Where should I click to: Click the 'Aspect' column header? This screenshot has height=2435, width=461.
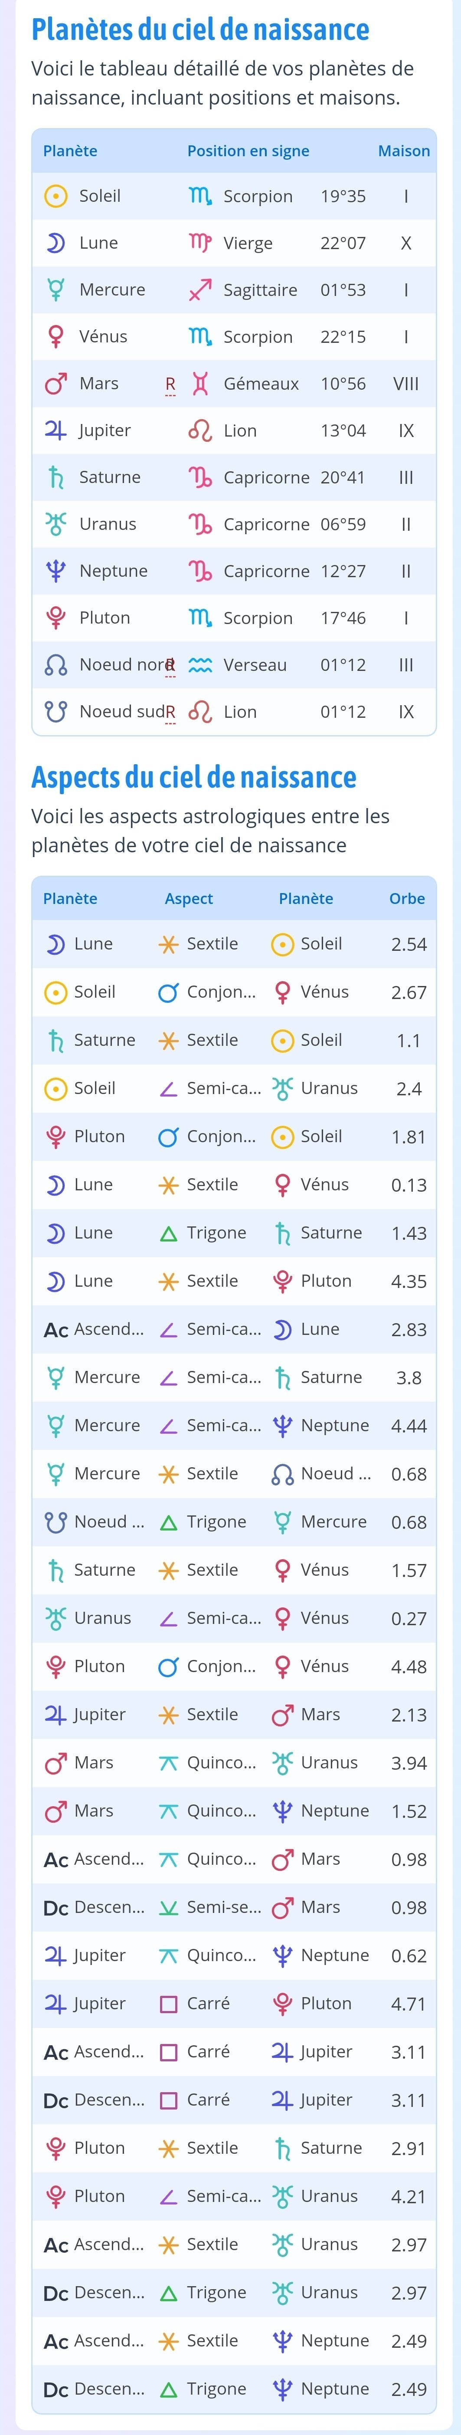pyautogui.click(x=189, y=898)
